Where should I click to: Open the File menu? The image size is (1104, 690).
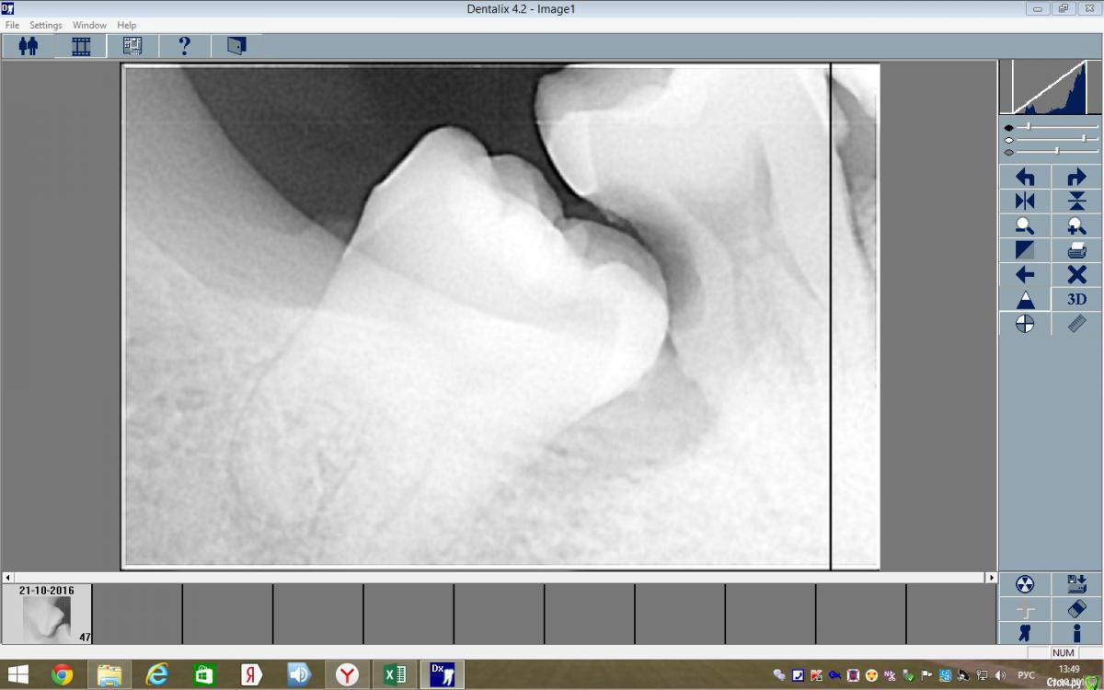coord(12,25)
